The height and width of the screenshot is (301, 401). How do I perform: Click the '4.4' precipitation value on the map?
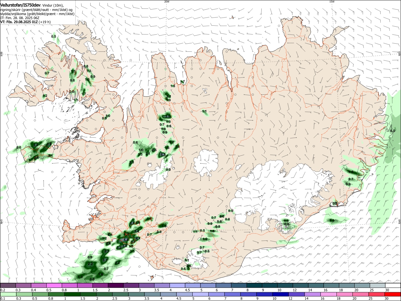[x=126, y=240]
